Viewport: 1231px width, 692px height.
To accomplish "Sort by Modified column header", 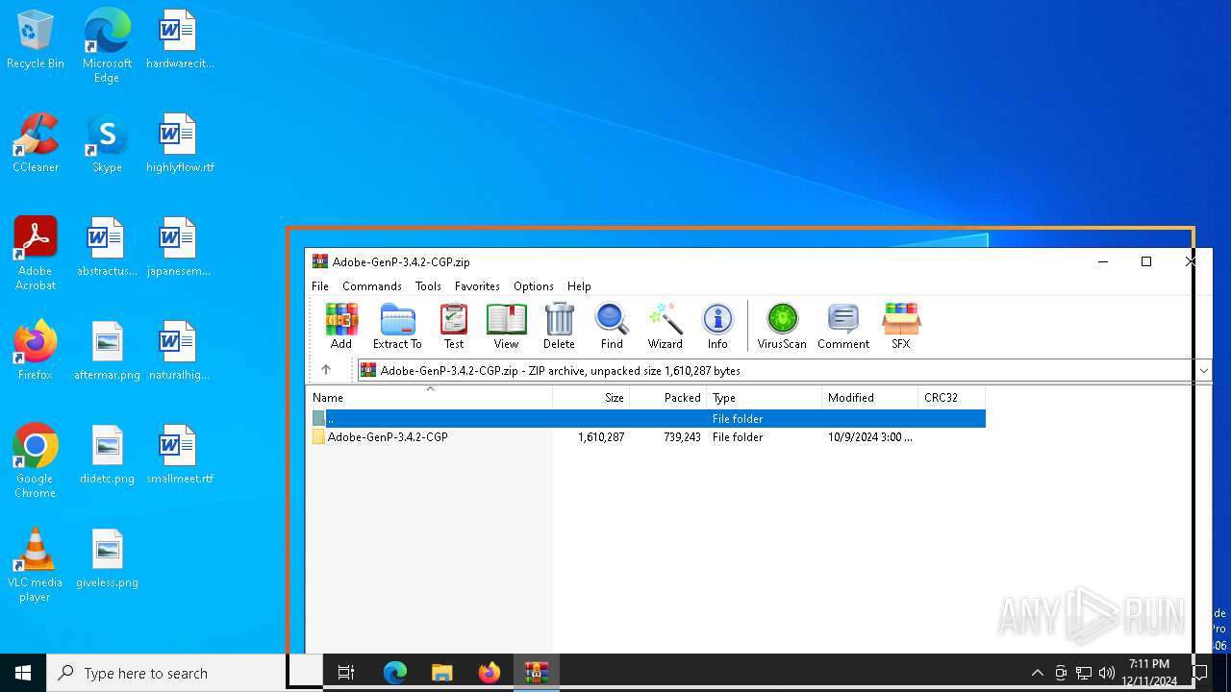I will pyautogui.click(x=870, y=397).
